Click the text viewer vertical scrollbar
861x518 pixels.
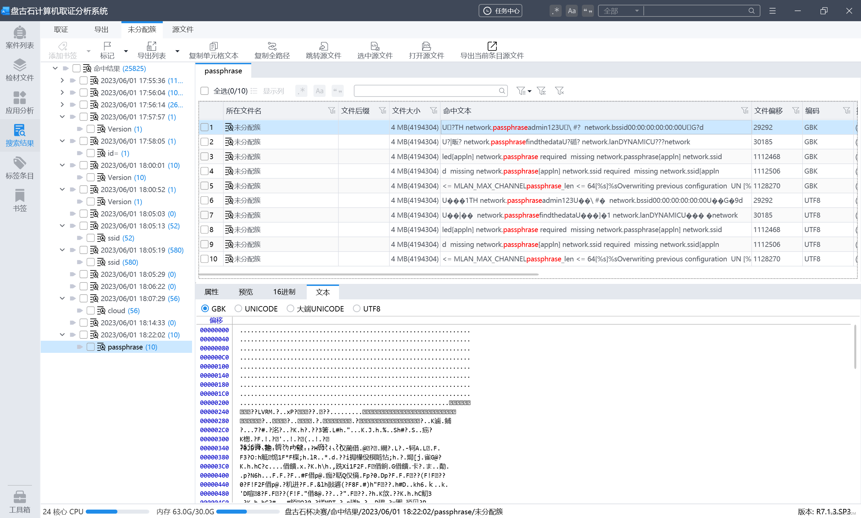click(855, 347)
